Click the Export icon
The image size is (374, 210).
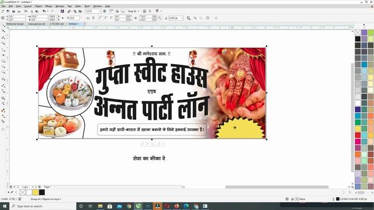(x=75, y=11)
